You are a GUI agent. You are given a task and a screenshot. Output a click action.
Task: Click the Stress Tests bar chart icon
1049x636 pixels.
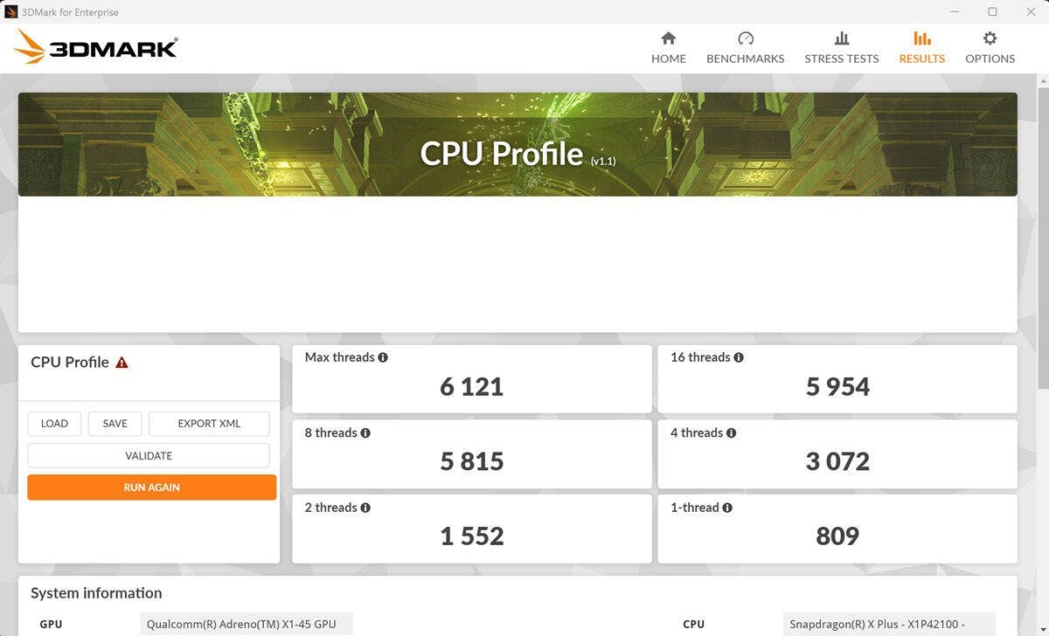pyautogui.click(x=842, y=38)
